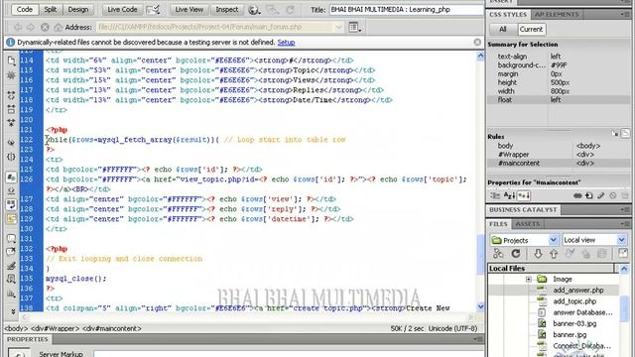Click the Connect to remote server icon
This screenshot has width=635, height=357.
click(x=498, y=254)
